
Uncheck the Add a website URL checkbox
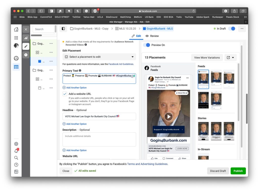coord(65,94)
